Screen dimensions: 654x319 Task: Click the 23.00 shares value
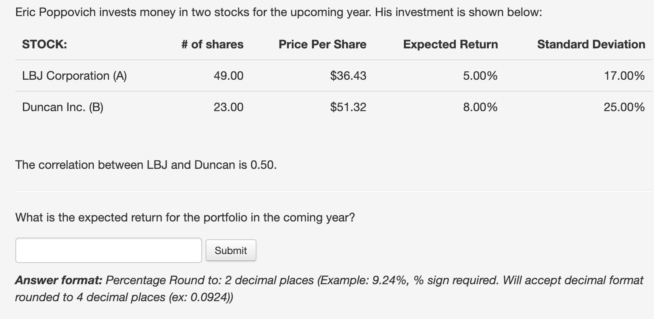[x=228, y=107]
